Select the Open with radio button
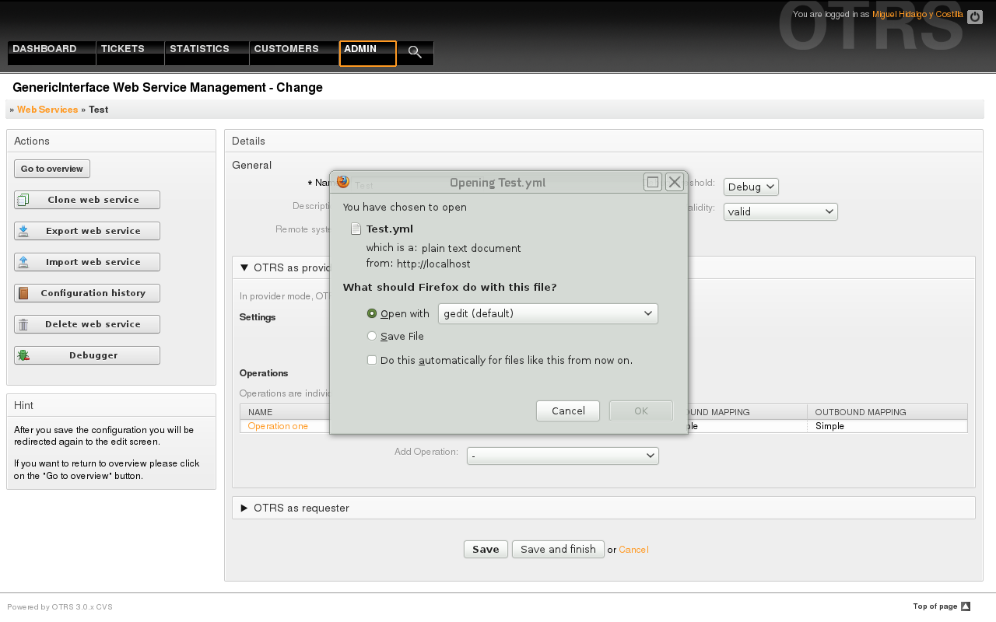 click(x=372, y=313)
